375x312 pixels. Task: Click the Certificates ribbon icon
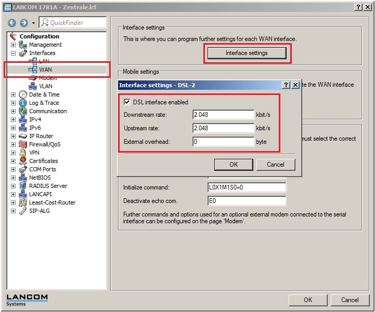[x=23, y=161]
